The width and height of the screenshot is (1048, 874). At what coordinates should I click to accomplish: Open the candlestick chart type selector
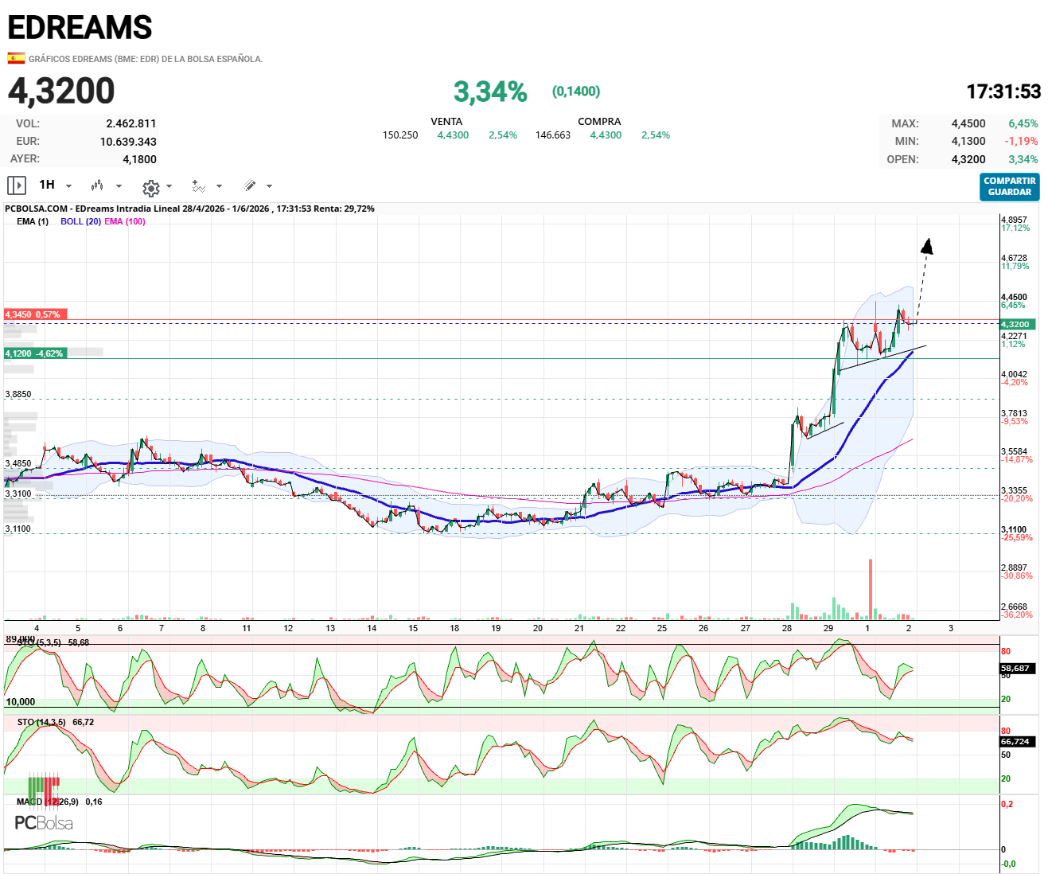pyautogui.click(x=106, y=185)
